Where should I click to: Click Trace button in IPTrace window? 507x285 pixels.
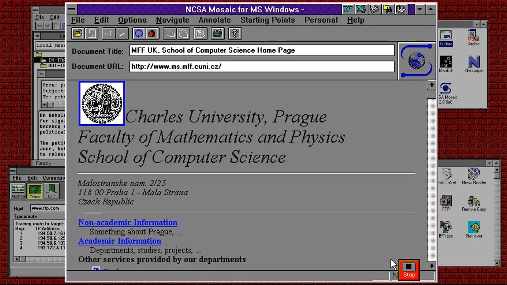point(35,191)
